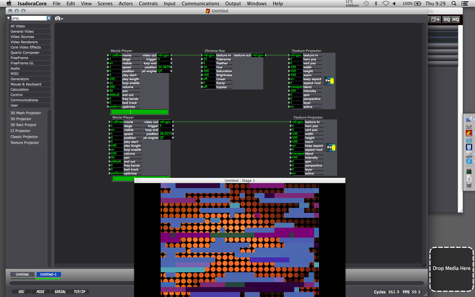This screenshot has height=297, width=475.
Task: Click the horizontal scrollbar below scene tabs
Action: pyautogui.click(x=217, y=283)
